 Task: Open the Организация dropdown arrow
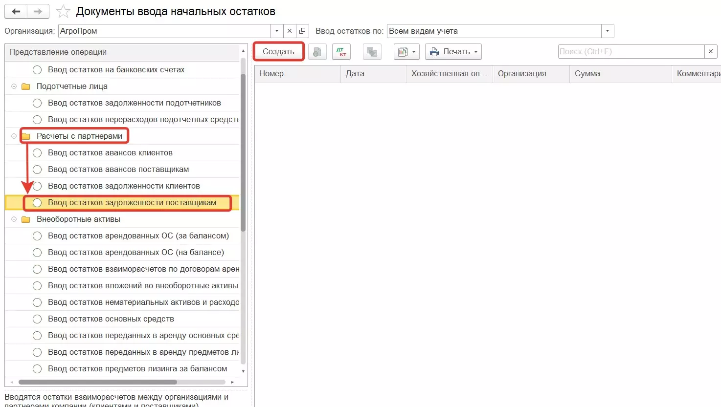[277, 31]
